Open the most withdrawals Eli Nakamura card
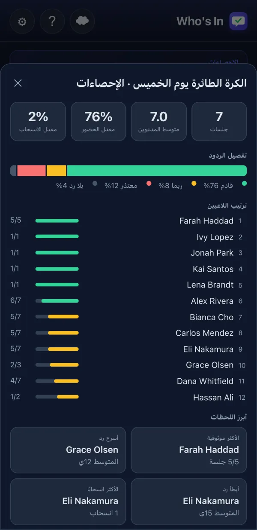The image size is (257, 530). point(68,502)
